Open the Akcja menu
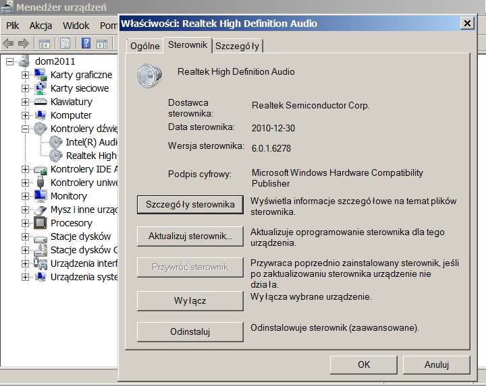 tap(40, 26)
